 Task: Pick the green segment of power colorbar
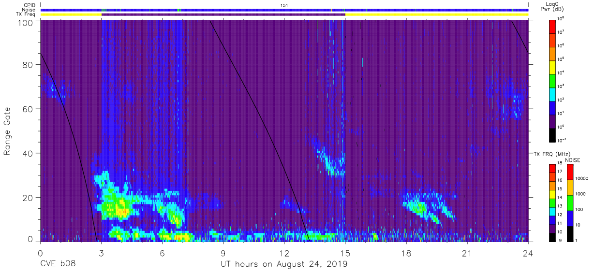coord(552,80)
